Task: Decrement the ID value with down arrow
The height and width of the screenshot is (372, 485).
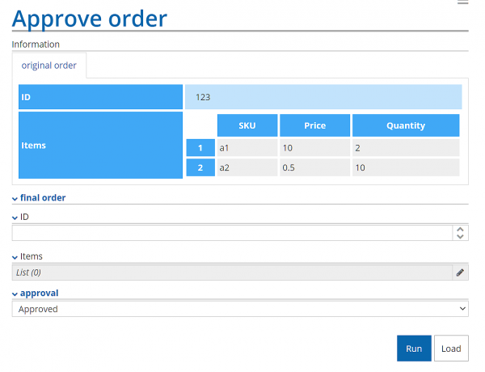Action: pos(461,237)
